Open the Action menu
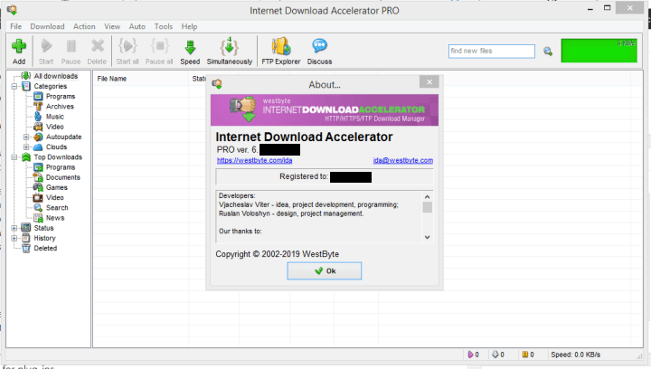 point(84,26)
